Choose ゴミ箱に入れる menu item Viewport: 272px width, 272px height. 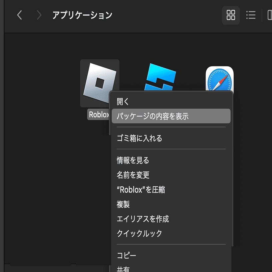171,138
